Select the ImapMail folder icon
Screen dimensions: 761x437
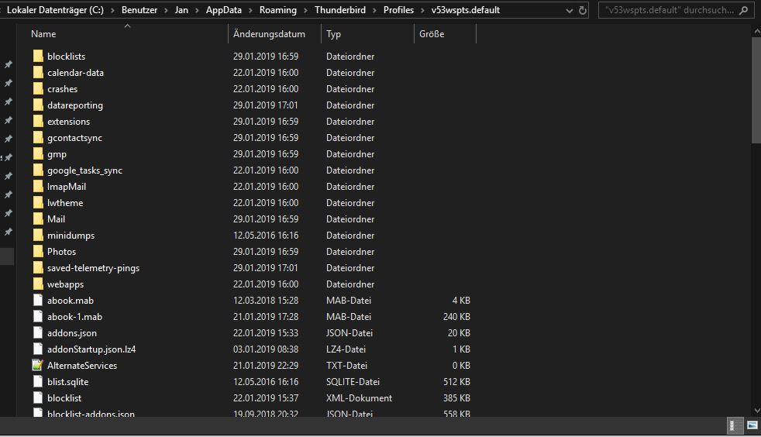38,187
